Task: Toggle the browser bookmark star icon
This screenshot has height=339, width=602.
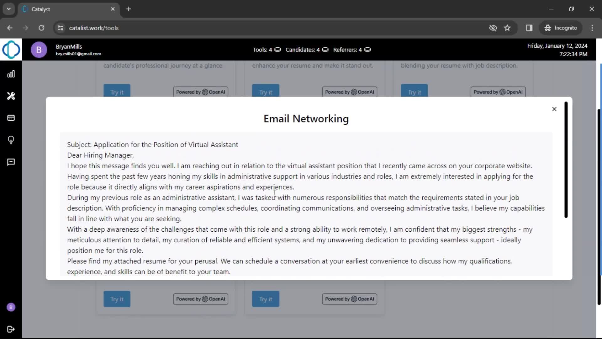Action: (508, 28)
